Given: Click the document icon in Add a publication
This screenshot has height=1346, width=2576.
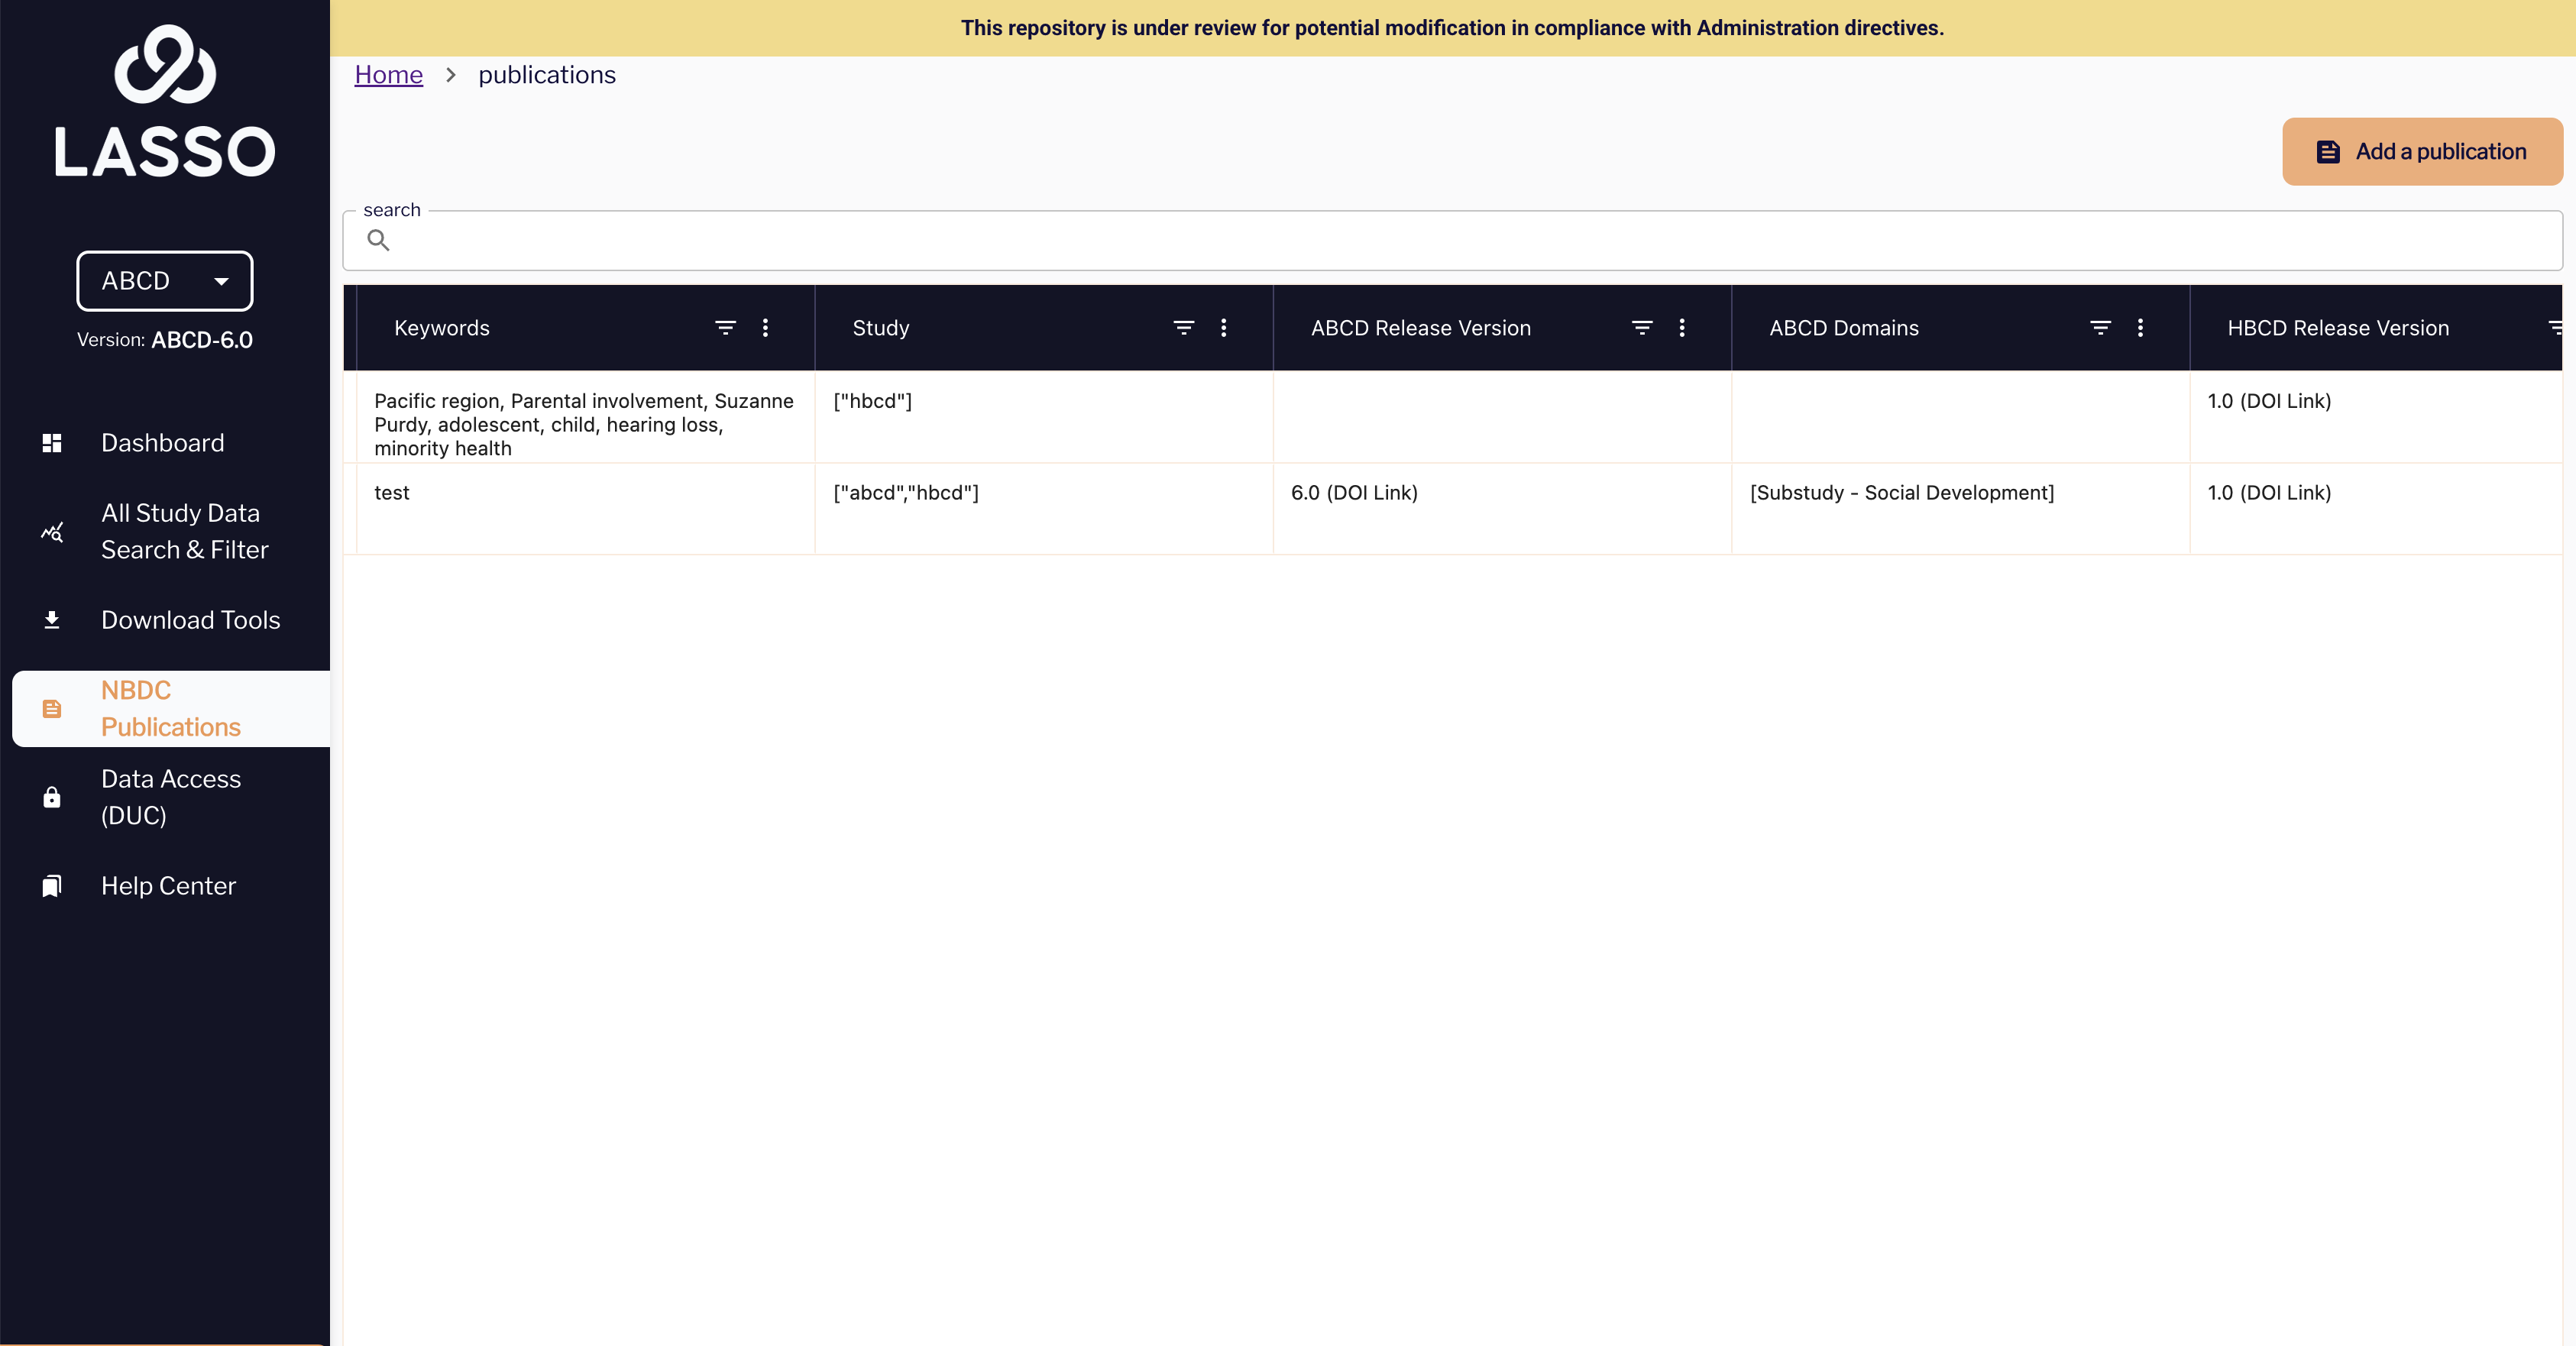Looking at the screenshot, I should pyautogui.click(x=2328, y=152).
